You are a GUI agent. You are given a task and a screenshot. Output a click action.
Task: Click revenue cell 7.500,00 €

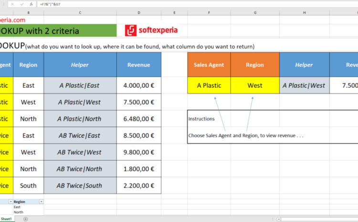[139, 102]
